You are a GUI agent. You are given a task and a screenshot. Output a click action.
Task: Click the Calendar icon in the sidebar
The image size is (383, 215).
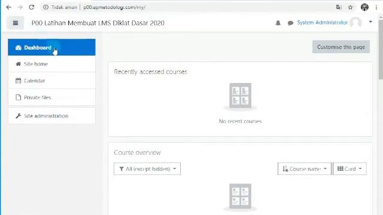point(19,81)
